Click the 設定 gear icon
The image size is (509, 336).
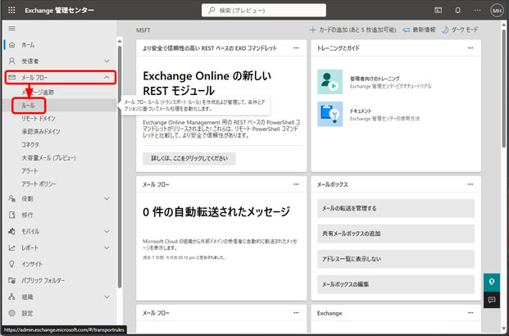pyautogui.click(x=12, y=313)
